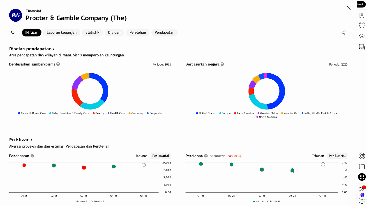This screenshot has width=367, height=206.
Task: Open the Laporan keuangan tab
Action: 61,32
